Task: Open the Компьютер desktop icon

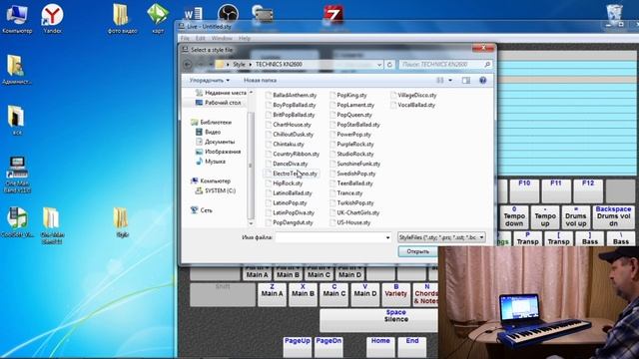Action: tap(16, 18)
